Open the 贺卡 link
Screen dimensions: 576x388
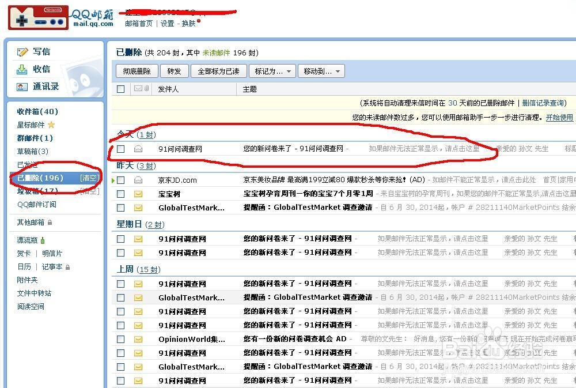(x=24, y=254)
